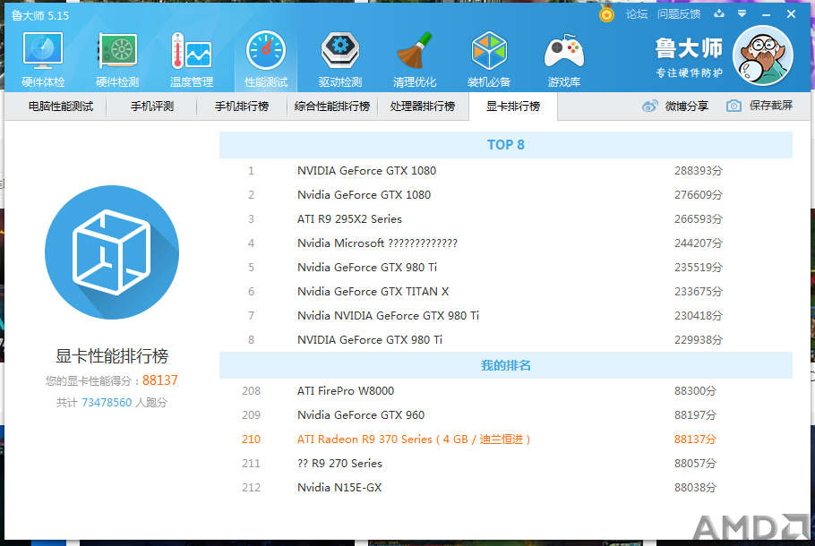Select rank 8 NVIDIA GeForce GTX 980 Ti
The image size is (815, 546).
coord(506,340)
